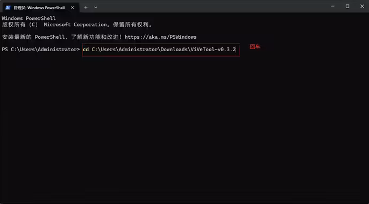Click the Windows PowerShell header line

click(x=29, y=18)
